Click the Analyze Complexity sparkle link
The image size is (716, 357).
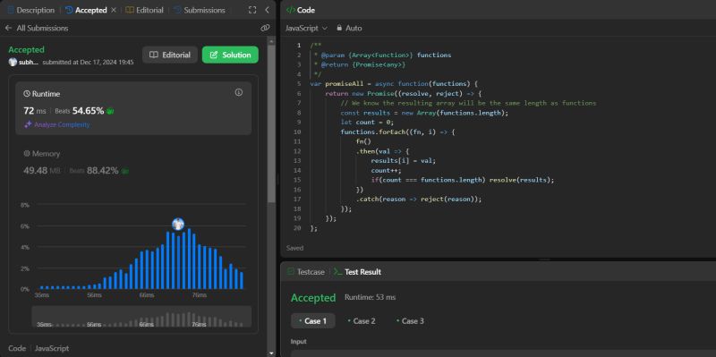pyautogui.click(x=57, y=124)
